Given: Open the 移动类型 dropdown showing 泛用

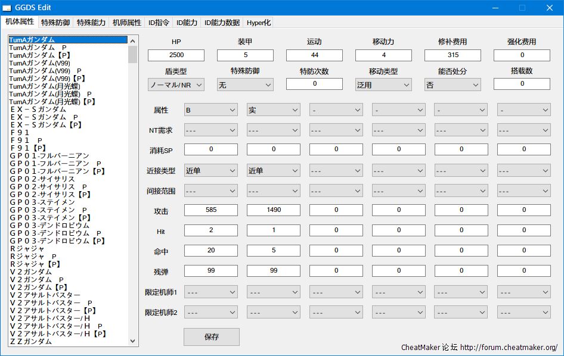Looking at the screenshot, I should (383, 85).
